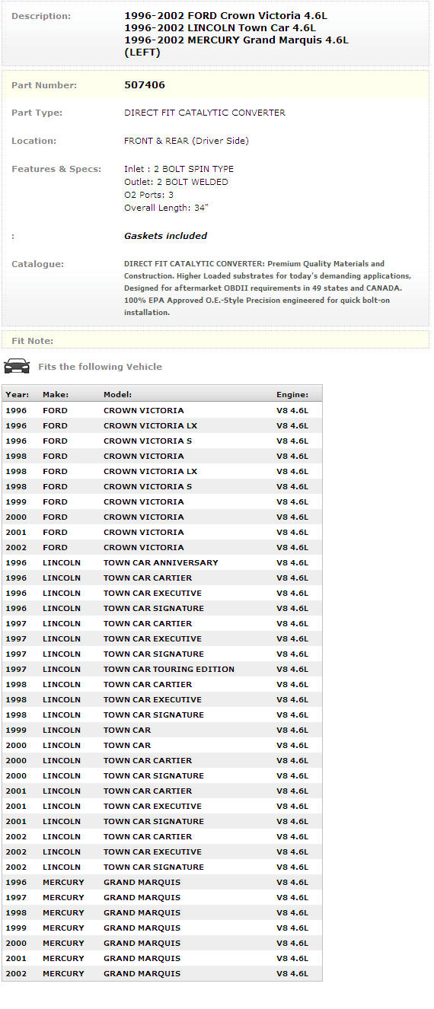
Task: Click the car icon beside Fits the following Vehicle
Action: pos(17,366)
